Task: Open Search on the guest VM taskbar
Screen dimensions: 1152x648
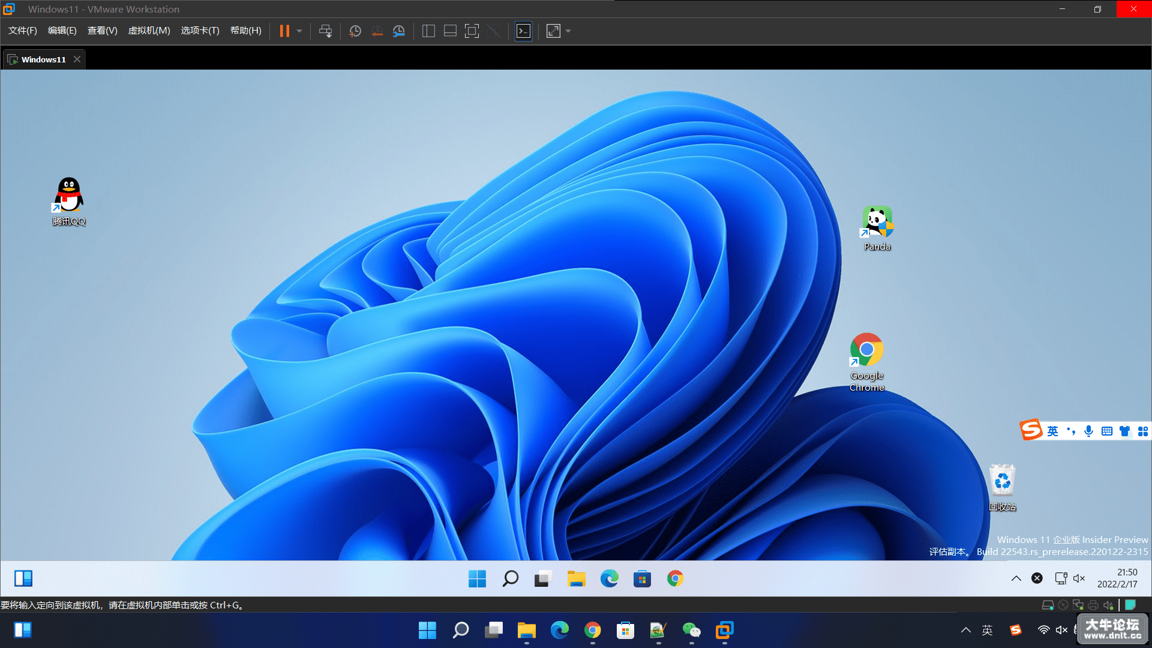Action: pyautogui.click(x=511, y=578)
